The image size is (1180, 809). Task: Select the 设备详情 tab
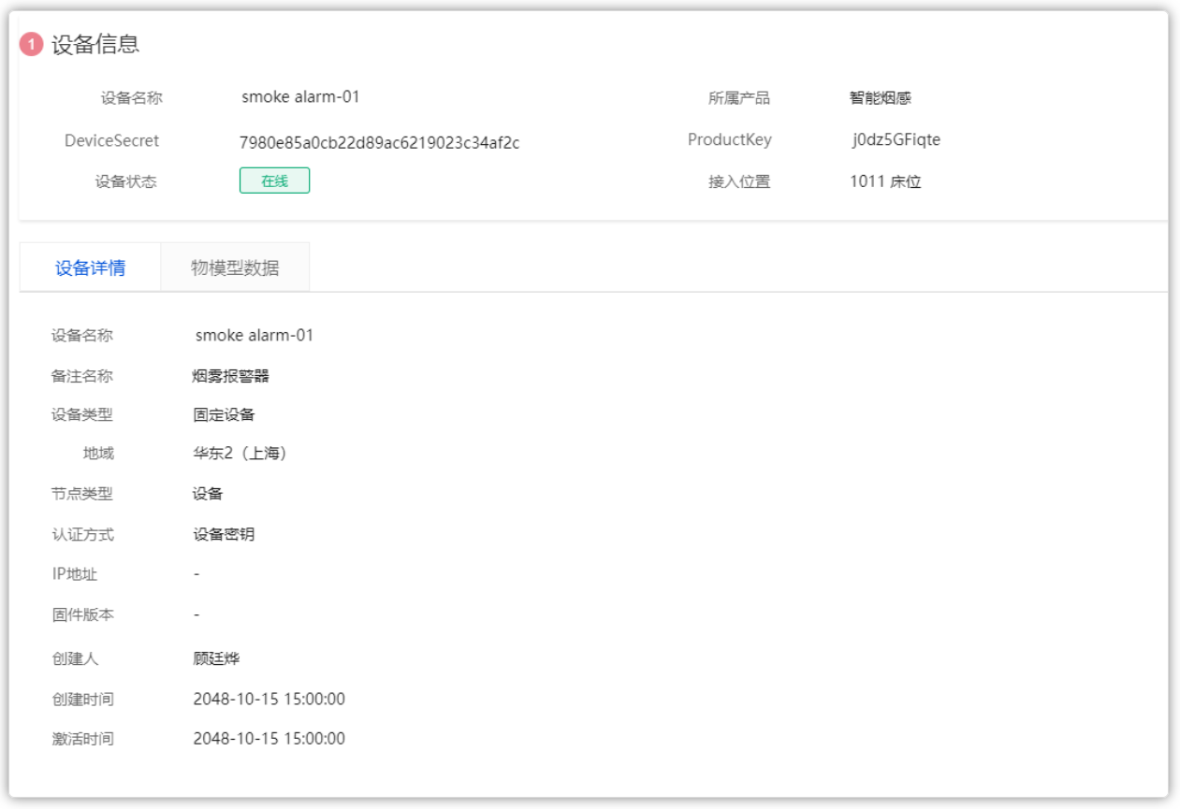[x=90, y=267]
